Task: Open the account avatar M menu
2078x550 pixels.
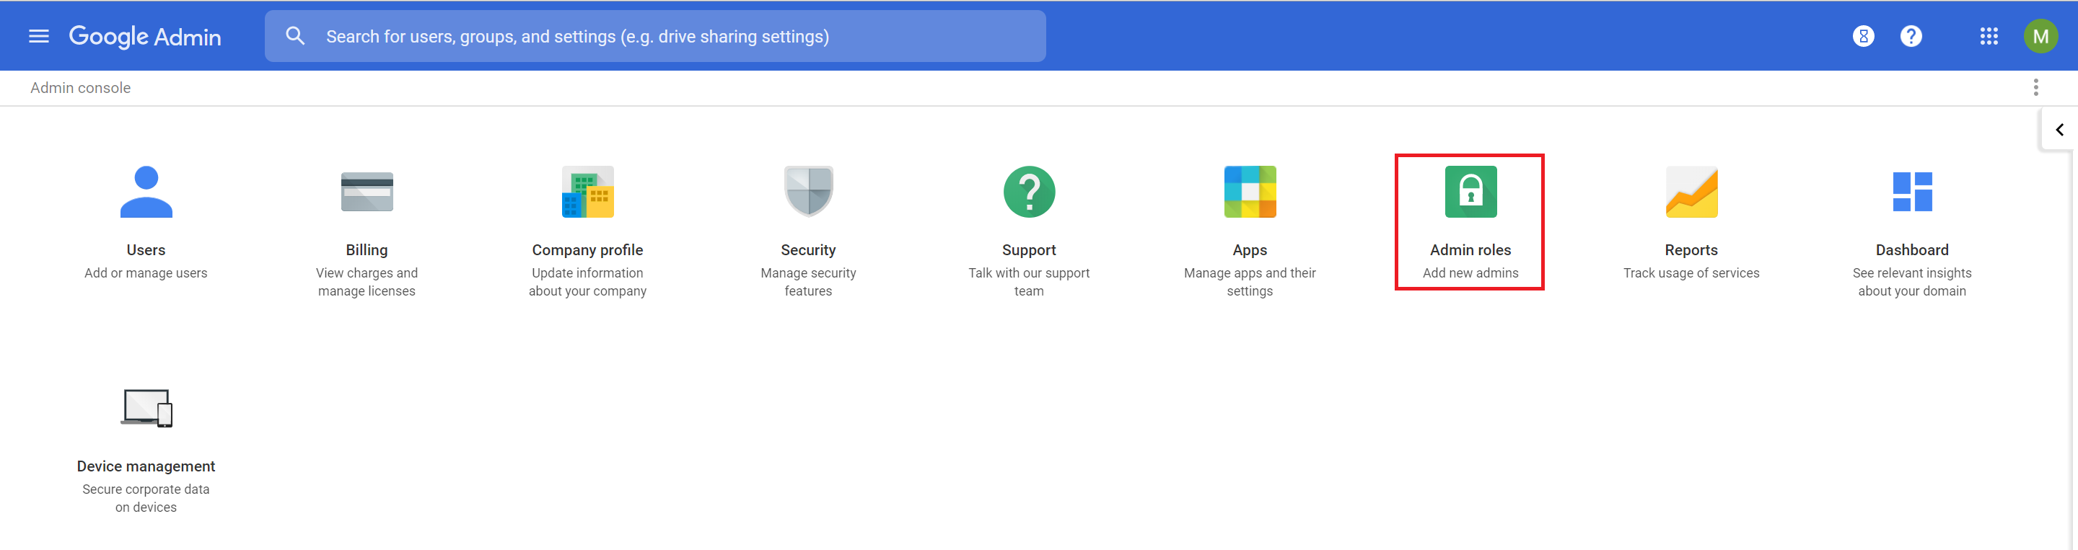Action: pyautogui.click(x=2040, y=36)
